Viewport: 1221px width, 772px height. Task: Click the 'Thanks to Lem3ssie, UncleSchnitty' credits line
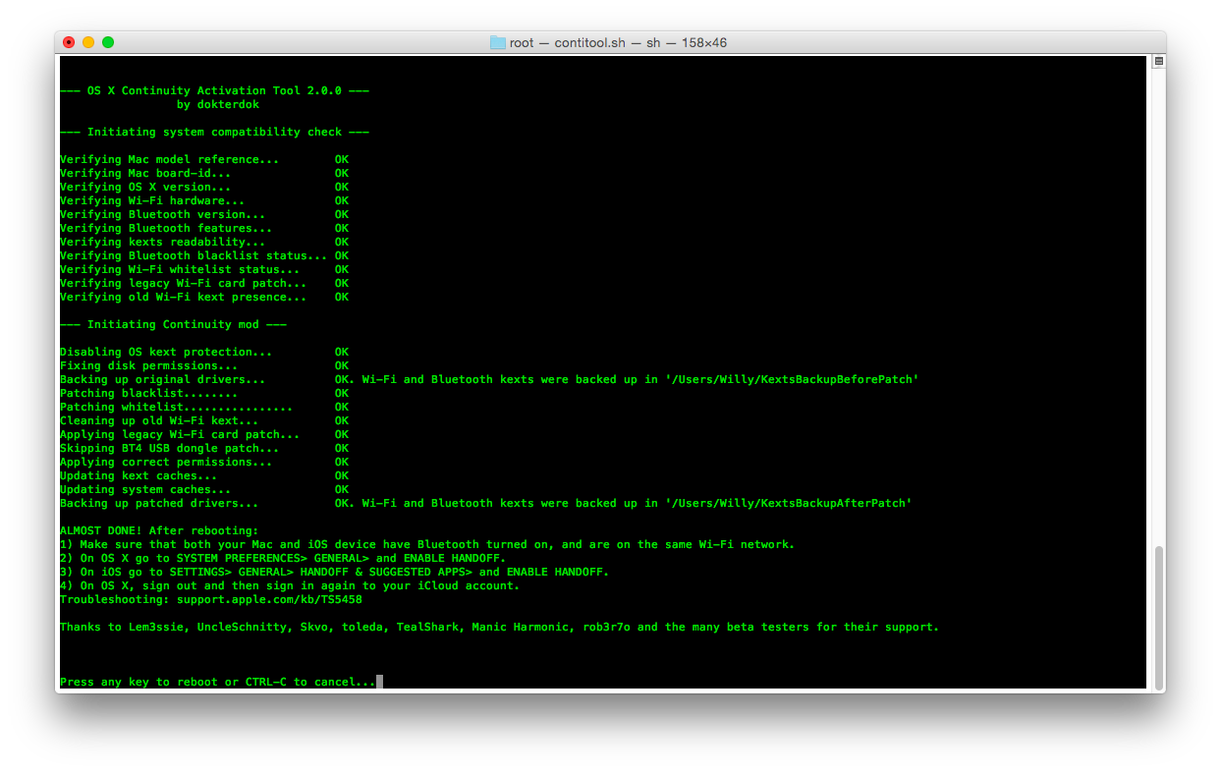tap(500, 627)
